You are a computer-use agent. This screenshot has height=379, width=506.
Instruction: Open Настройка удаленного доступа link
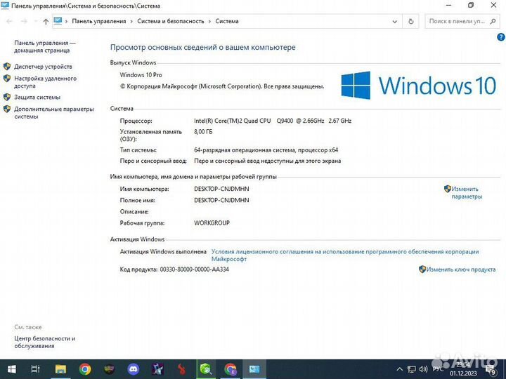click(x=45, y=82)
